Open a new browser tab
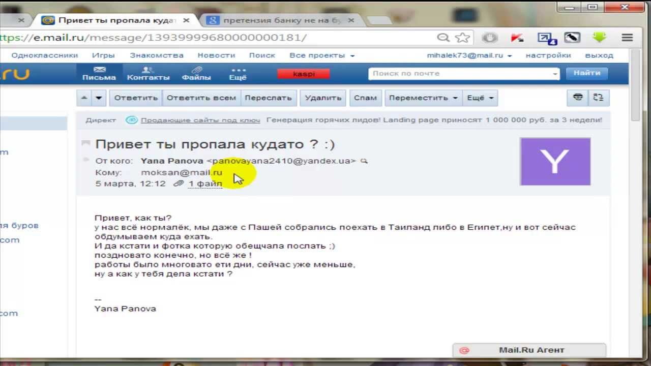The height and width of the screenshot is (366, 651). point(379,21)
